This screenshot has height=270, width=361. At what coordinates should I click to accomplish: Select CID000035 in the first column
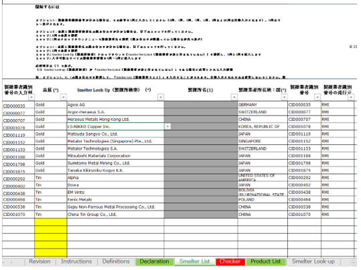tap(19, 106)
